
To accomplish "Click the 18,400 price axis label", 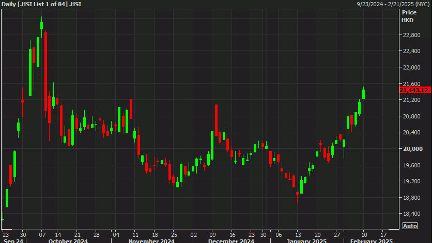I will pyautogui.click(x=411, y=214).
